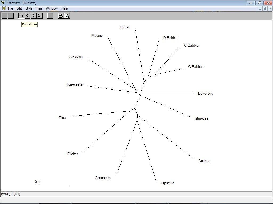Select the C Babbler label
273x204 pixels.
(192, 46)
